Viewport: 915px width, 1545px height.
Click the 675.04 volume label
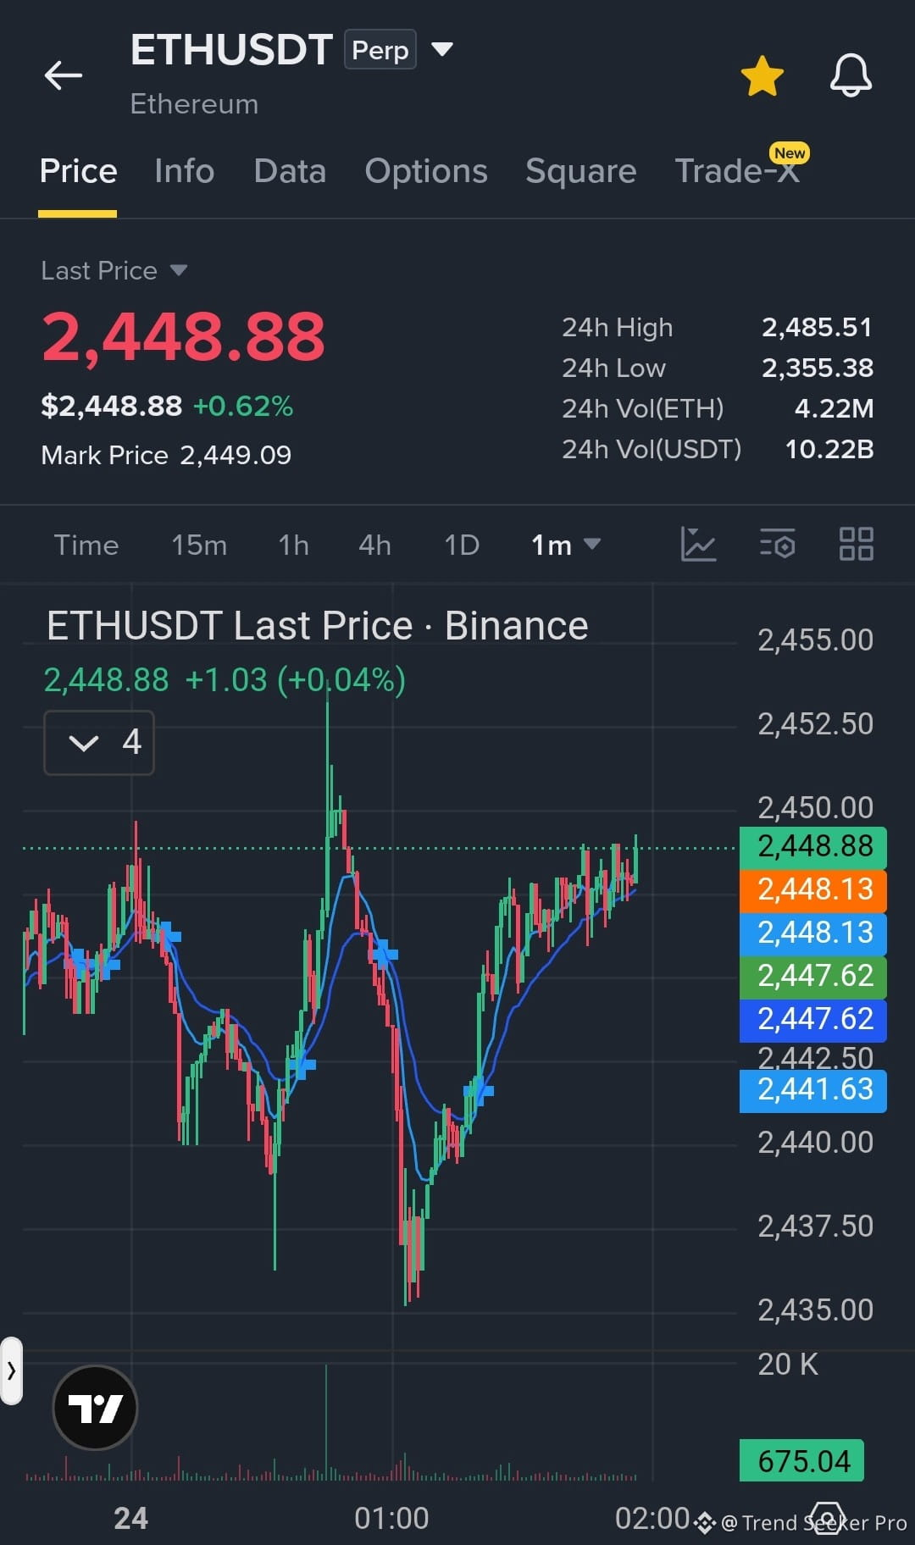[802, 1461]
